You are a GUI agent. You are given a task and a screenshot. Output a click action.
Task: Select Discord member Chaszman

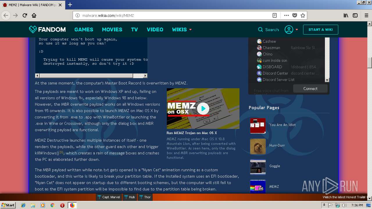(271, 48)
